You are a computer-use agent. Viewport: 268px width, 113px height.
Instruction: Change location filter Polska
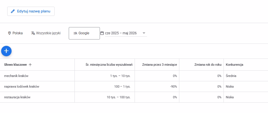pos(15,33)
